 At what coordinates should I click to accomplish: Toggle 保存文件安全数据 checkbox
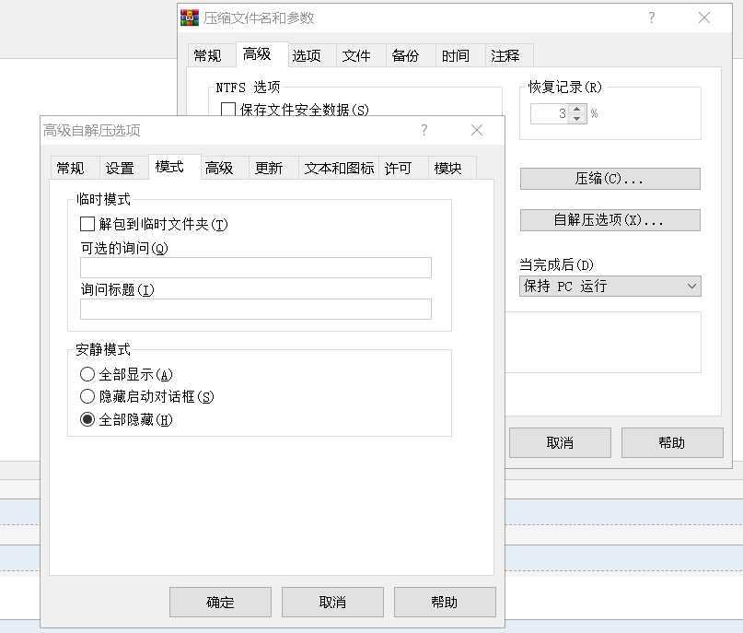pyautogui.click(x=228, y=110)
